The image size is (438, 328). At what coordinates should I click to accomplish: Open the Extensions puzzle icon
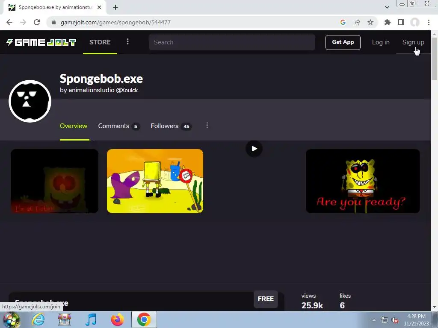click(x=388, y=22)
